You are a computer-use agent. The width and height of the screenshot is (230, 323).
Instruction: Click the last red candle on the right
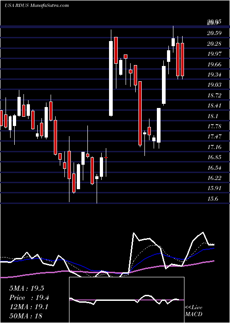coord(182,60)
